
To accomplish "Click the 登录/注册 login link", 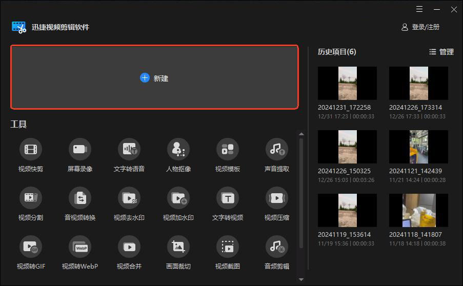I will [x=426, y=27].
